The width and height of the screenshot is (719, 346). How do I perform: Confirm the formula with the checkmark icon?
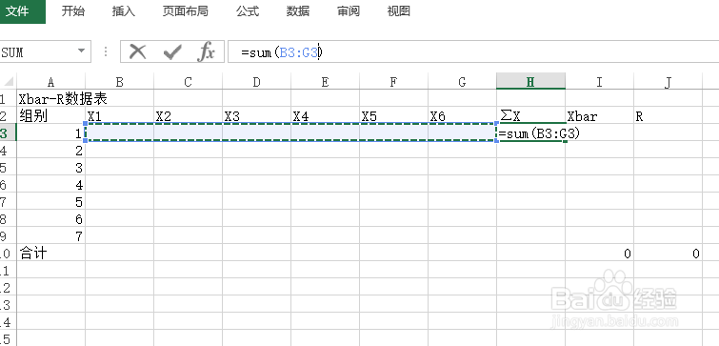tap(172, 51)
